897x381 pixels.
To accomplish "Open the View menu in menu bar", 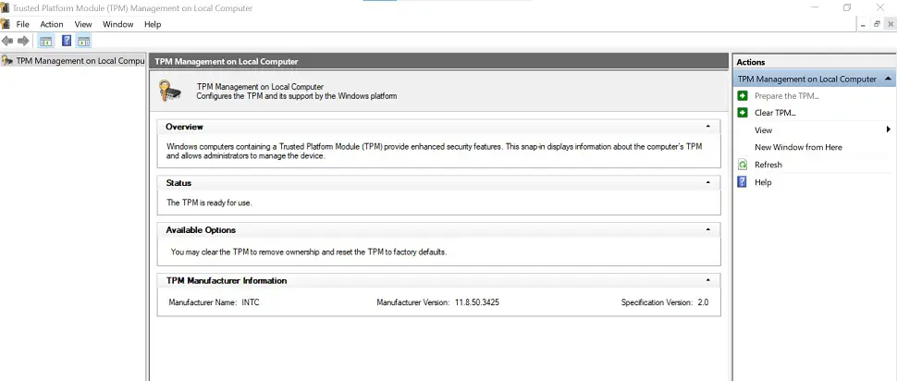I will [83, 24].
